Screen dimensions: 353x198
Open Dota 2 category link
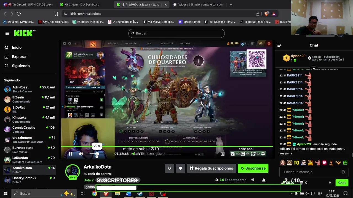tap(89, 180)
